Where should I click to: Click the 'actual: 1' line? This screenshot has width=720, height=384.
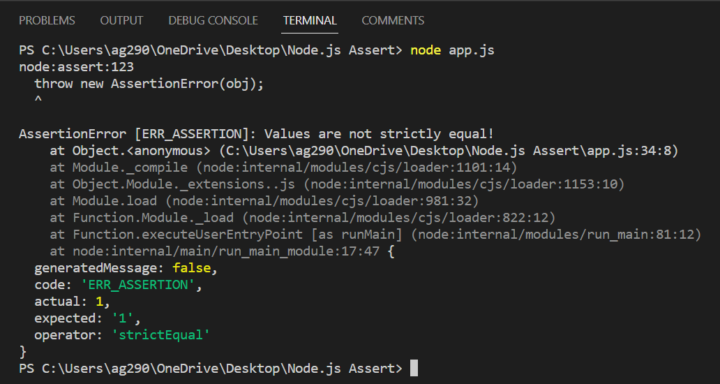[73, 302]
